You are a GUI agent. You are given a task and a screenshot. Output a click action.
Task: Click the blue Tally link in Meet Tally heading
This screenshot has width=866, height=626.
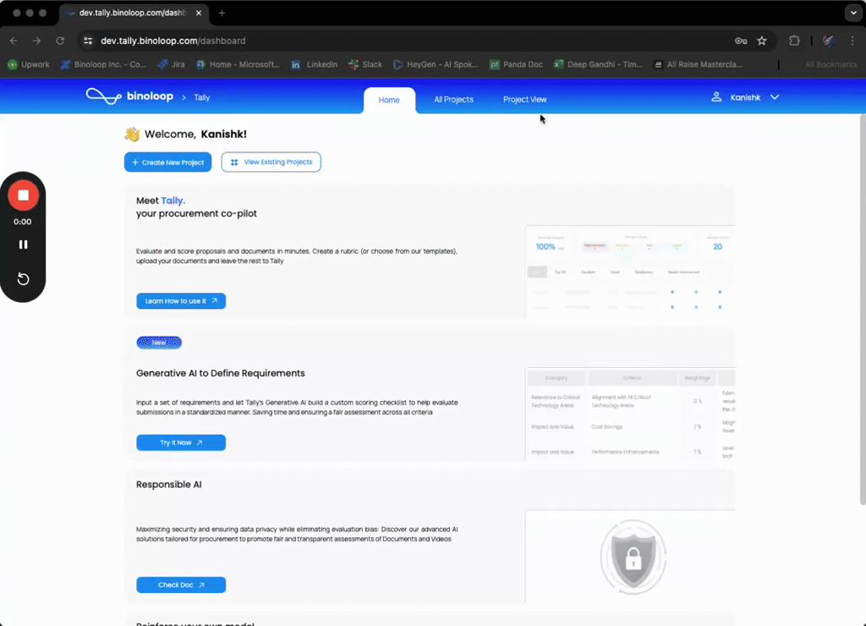[173, 200]
